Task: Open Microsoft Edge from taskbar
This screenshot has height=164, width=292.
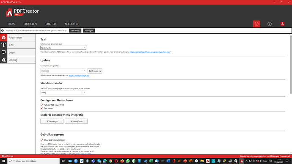Action: (x=105, y=161)
